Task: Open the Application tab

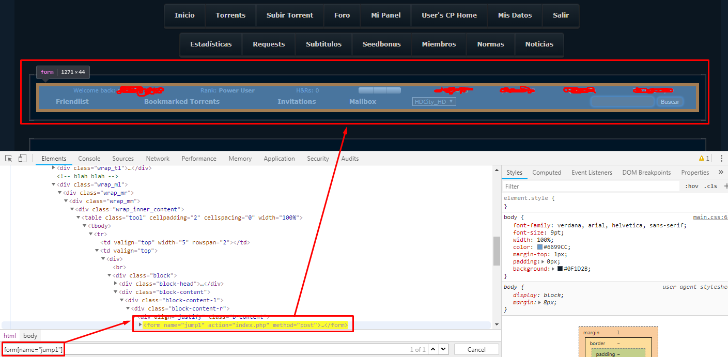Action: point(279,159)
